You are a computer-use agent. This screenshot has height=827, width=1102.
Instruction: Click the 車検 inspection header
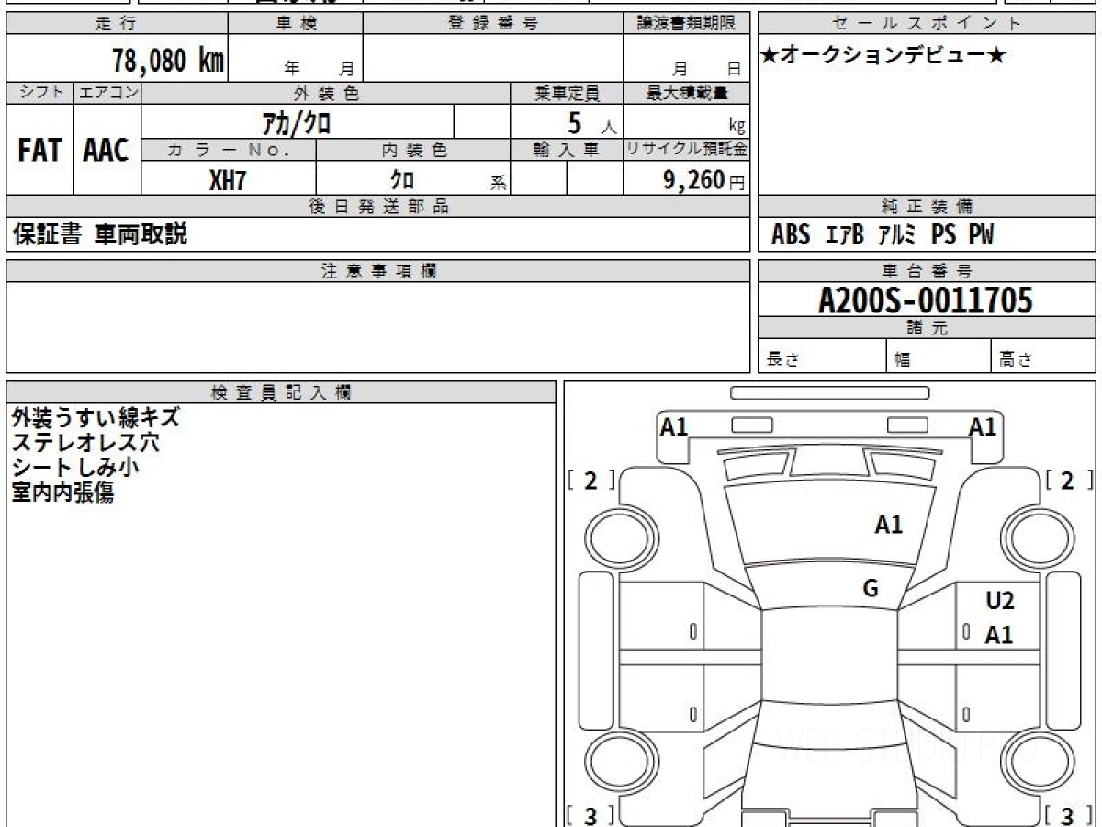pos(295,24)
